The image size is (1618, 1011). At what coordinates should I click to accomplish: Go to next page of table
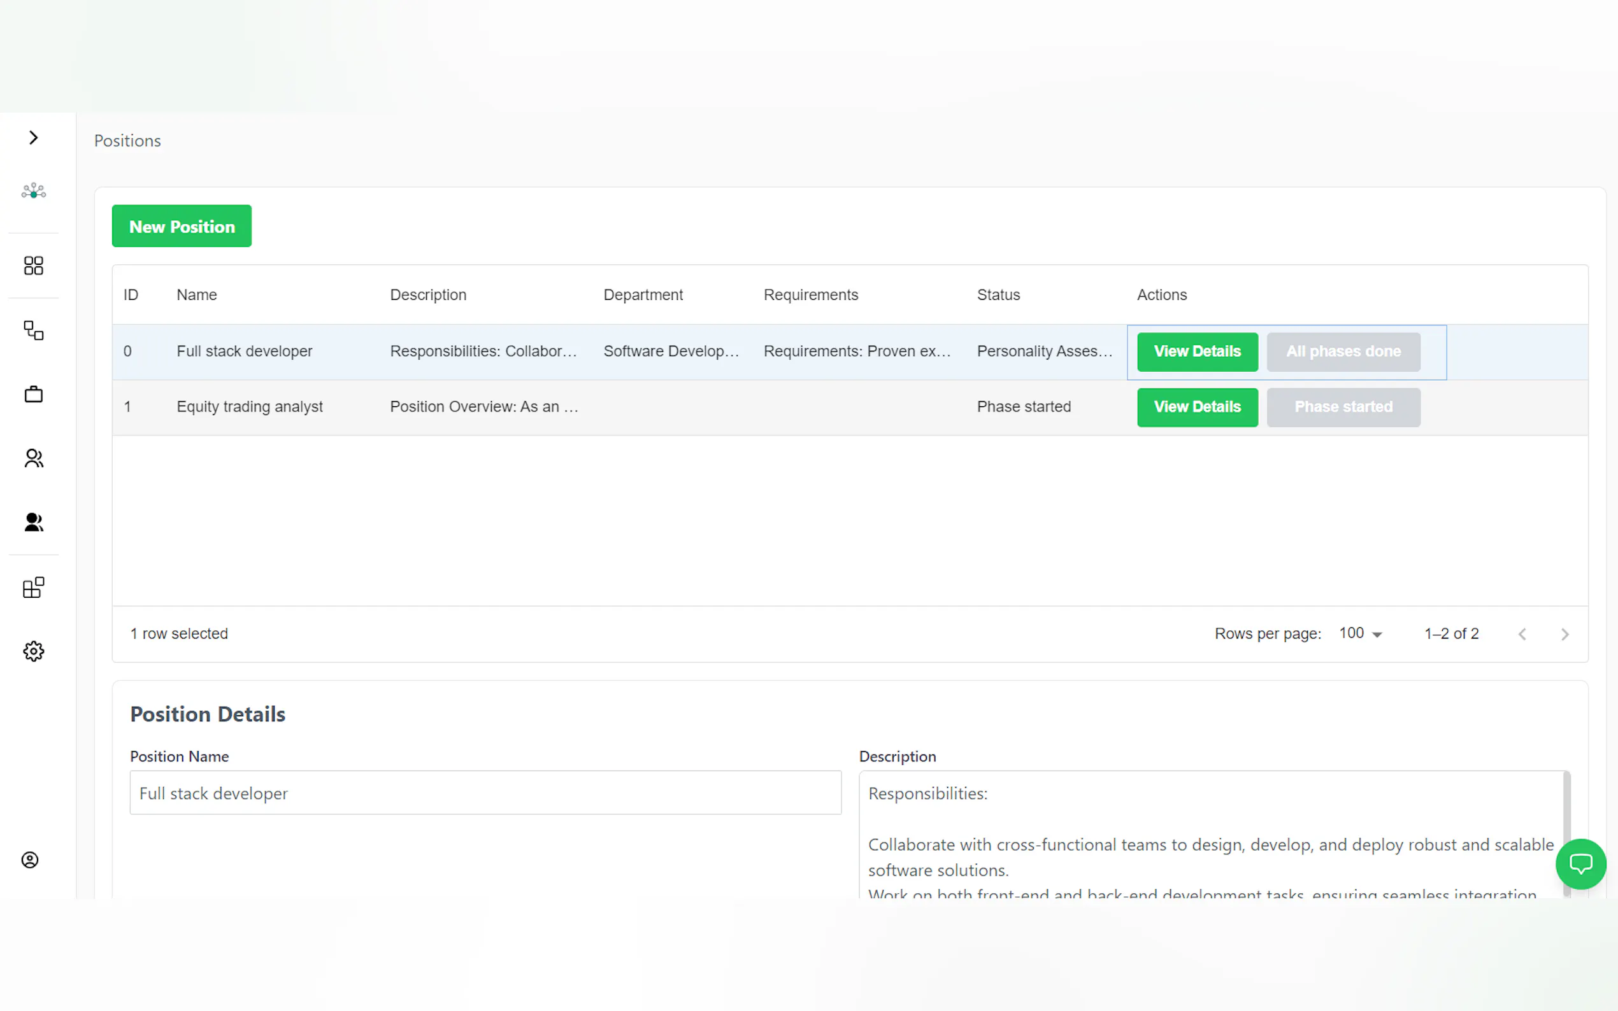(1564, 634)
